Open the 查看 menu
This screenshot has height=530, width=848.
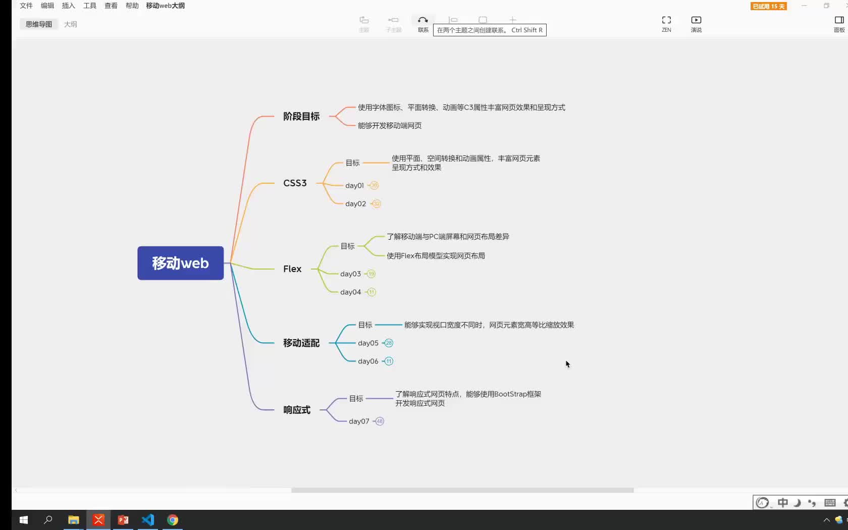pyautogui.click(x=111, y=6)
